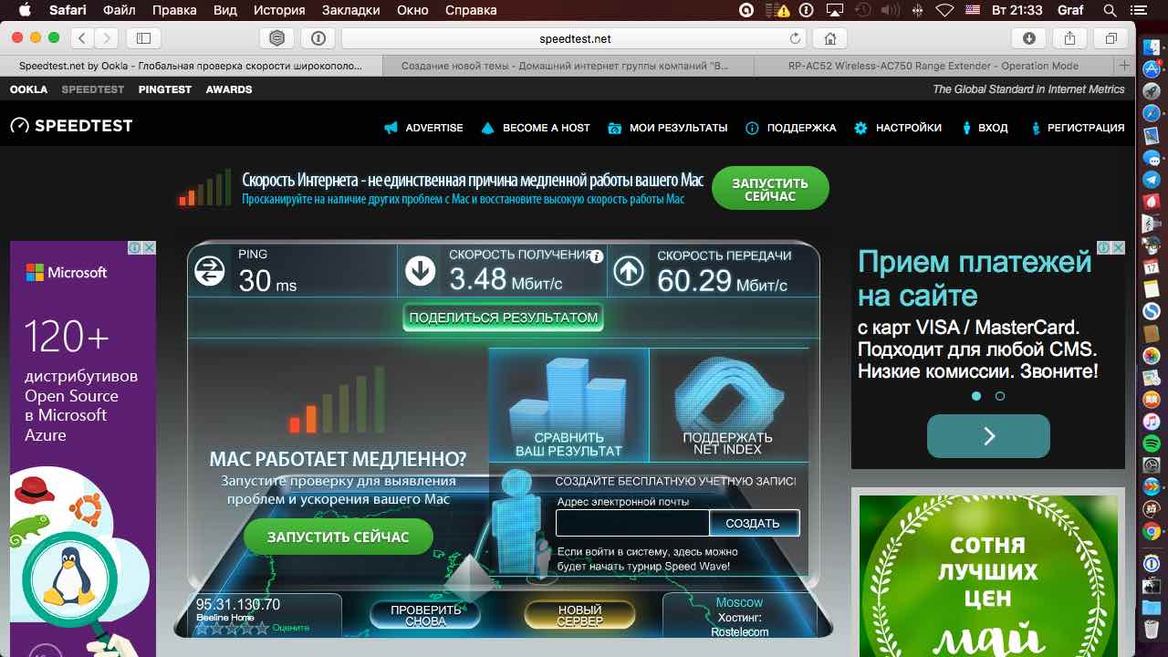The height and width of the screenshot is (657, 1168).
Task: Open the Apple menu
Action: coord(24,10)
